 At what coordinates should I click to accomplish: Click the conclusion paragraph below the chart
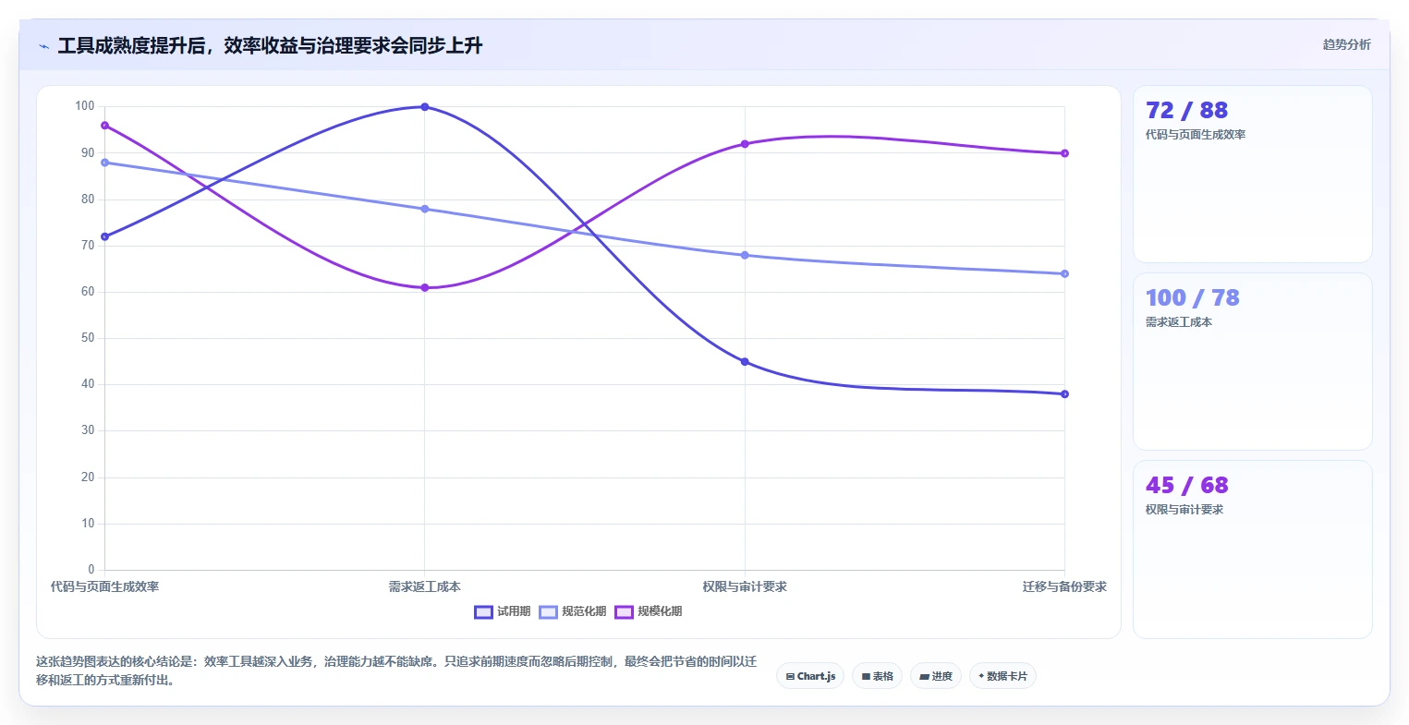point(396,671)
